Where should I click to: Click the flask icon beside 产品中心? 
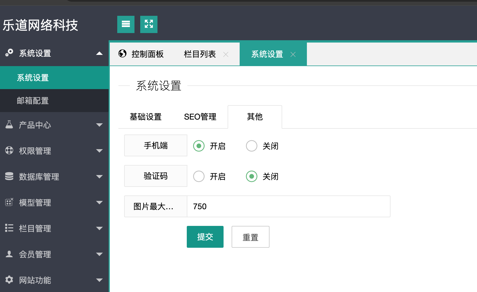click(x=9, y=125)
